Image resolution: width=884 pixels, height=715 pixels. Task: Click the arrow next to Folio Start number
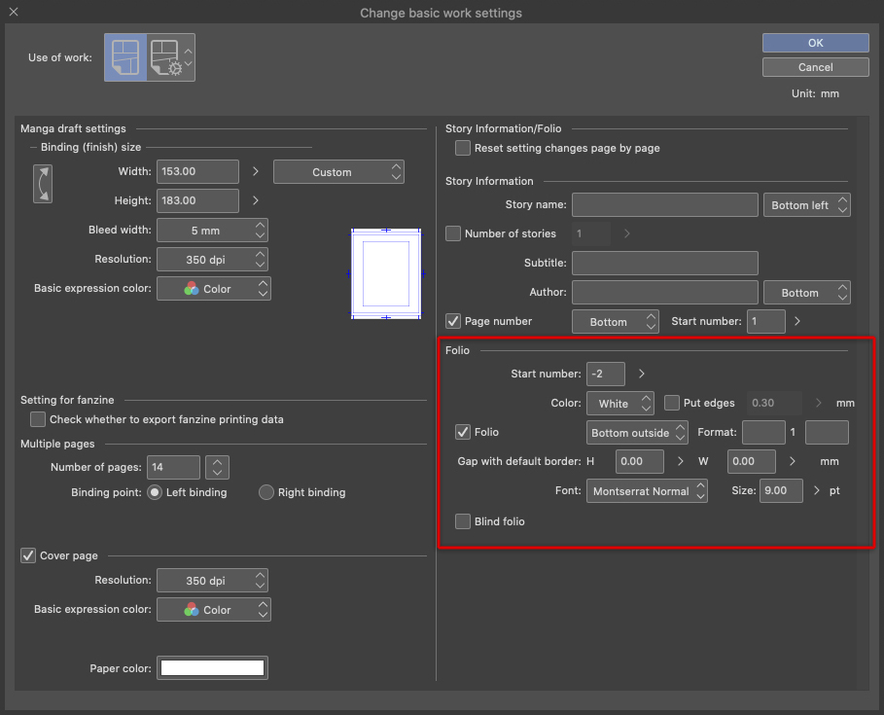point(641,374)
